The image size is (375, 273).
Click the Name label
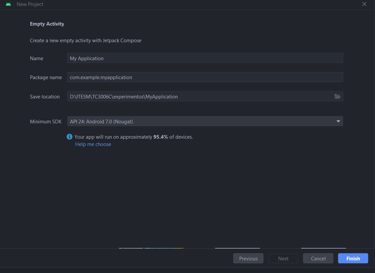(x=37, y=59)
